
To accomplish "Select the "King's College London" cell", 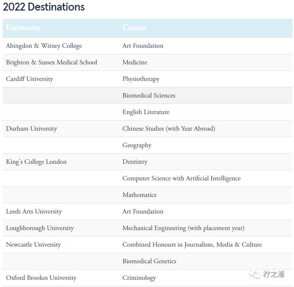I will click(36, 162).
